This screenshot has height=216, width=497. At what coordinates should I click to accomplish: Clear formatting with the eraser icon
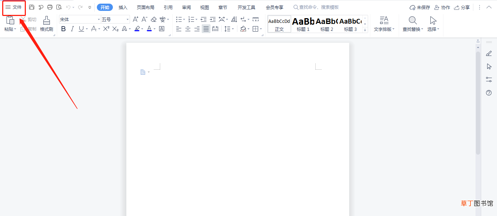point(154,19)
